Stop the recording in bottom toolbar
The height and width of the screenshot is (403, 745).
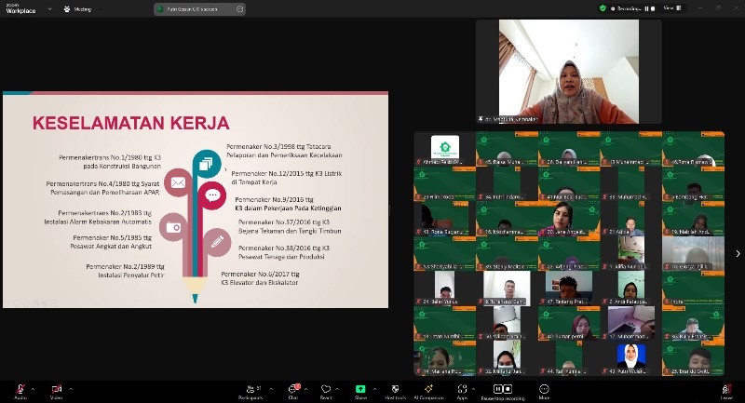pos(508,389)
